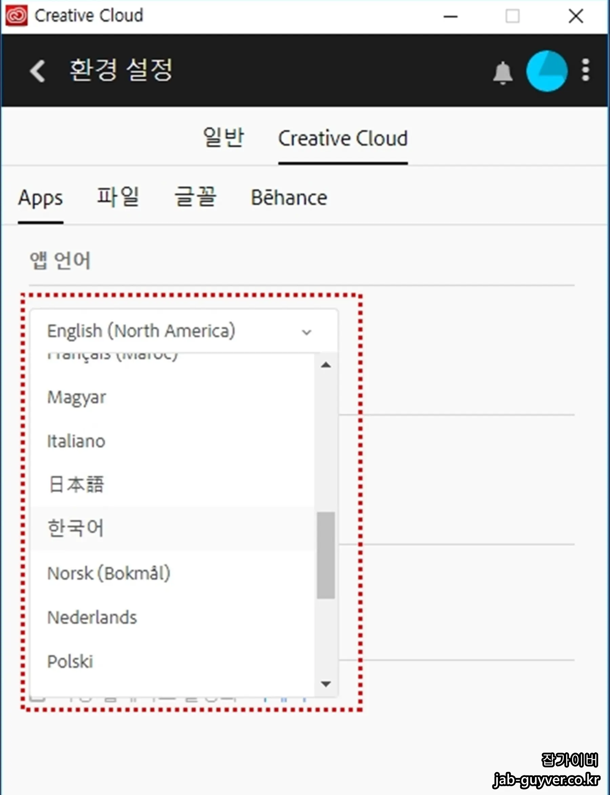This screenshot has width=610, height=795.
Task: Collapse the English (North America) language dropdown
Action: (x=184, y=331)
